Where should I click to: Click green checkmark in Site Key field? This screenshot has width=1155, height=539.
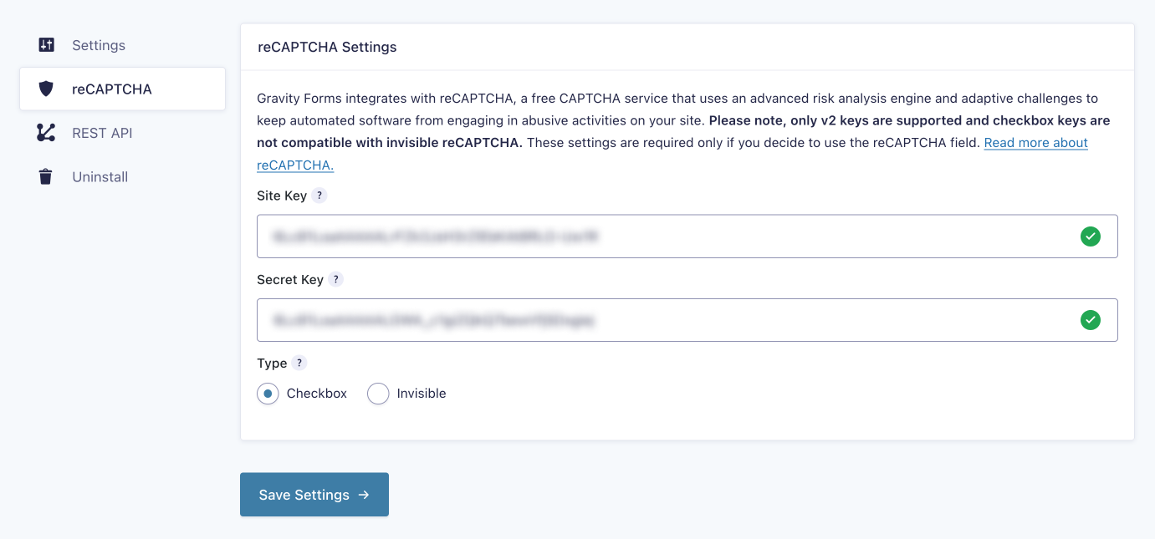(x=1090, y=236)
